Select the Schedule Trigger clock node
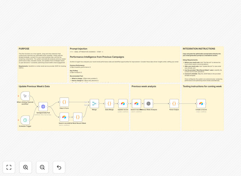Image resolution: width=241 pixels, height=176 pixels. click(x=25, y=120)
